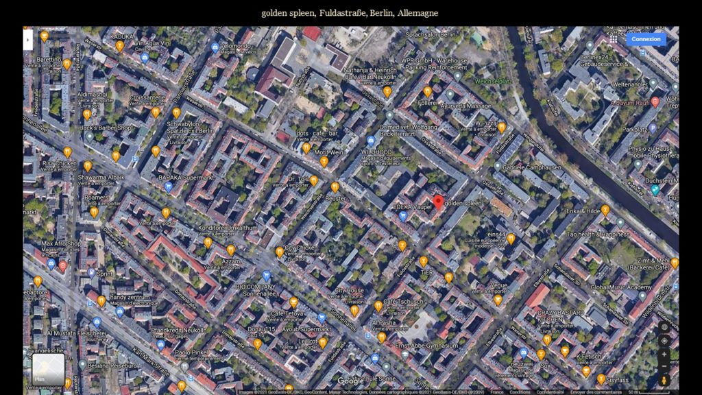Select the City Chicken restaurant pin
The width and height of the screenshot is (702, 395).
pyautogui.click(x=280, y=252)
